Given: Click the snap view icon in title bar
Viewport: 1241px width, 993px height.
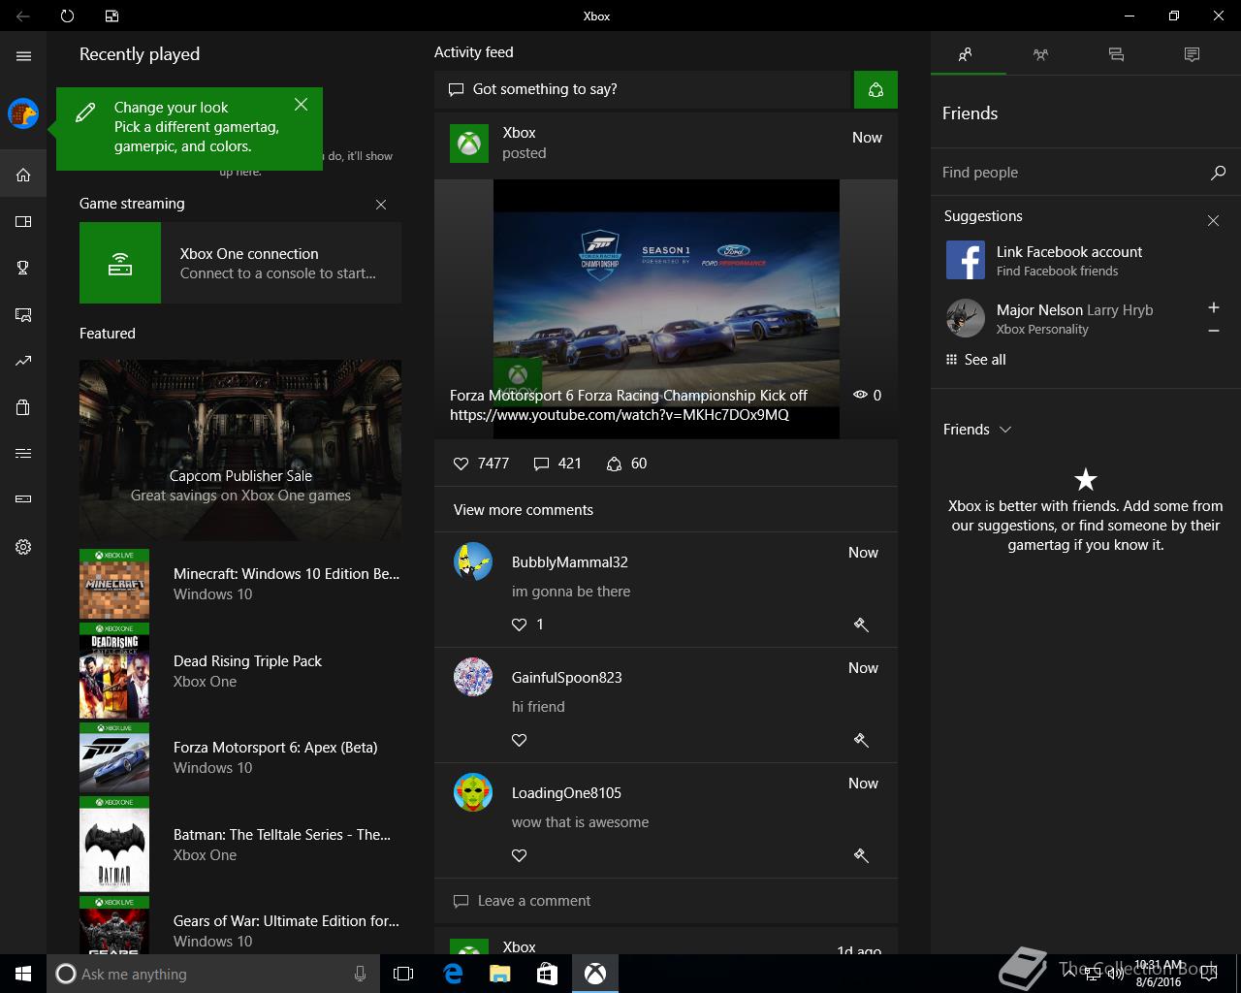Looking at the screenshot, I should point(111,16).
